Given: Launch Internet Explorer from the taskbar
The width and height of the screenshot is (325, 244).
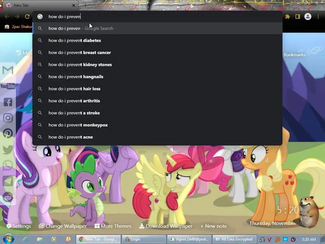Looking at the screenshot, I should 25,239.
